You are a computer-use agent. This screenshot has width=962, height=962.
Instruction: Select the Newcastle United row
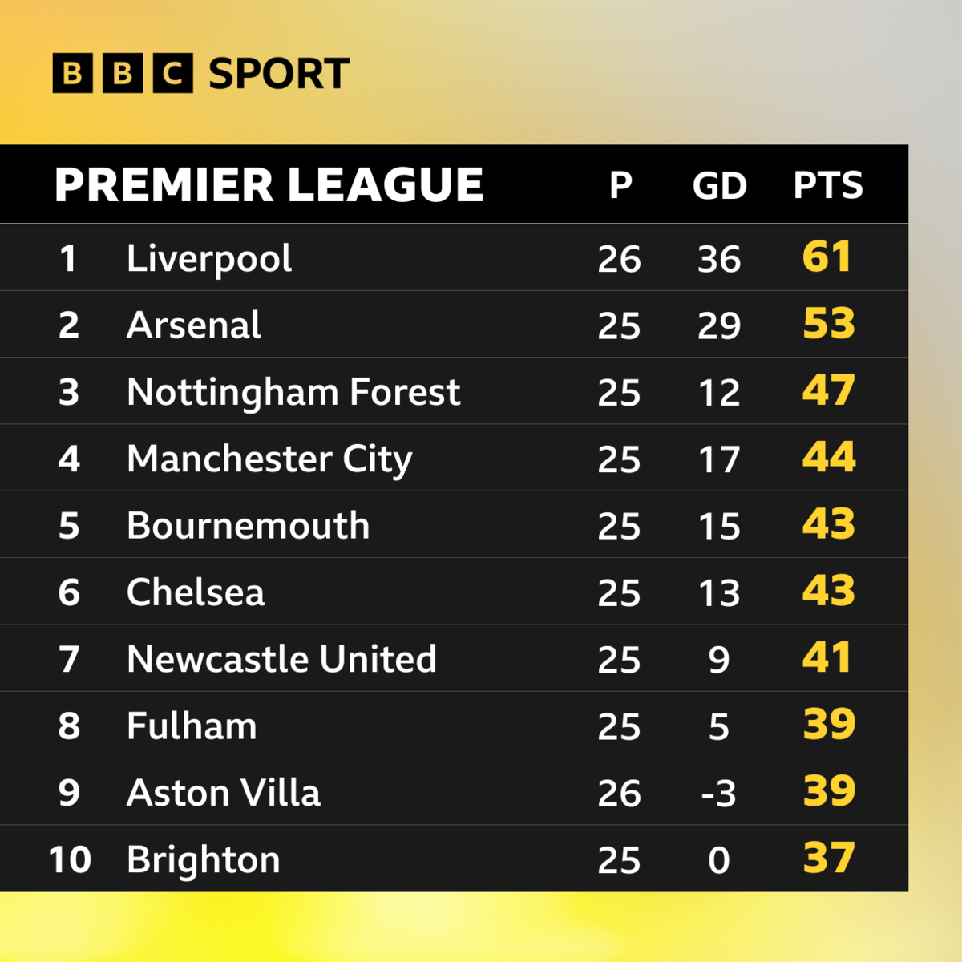click(454, 659)
